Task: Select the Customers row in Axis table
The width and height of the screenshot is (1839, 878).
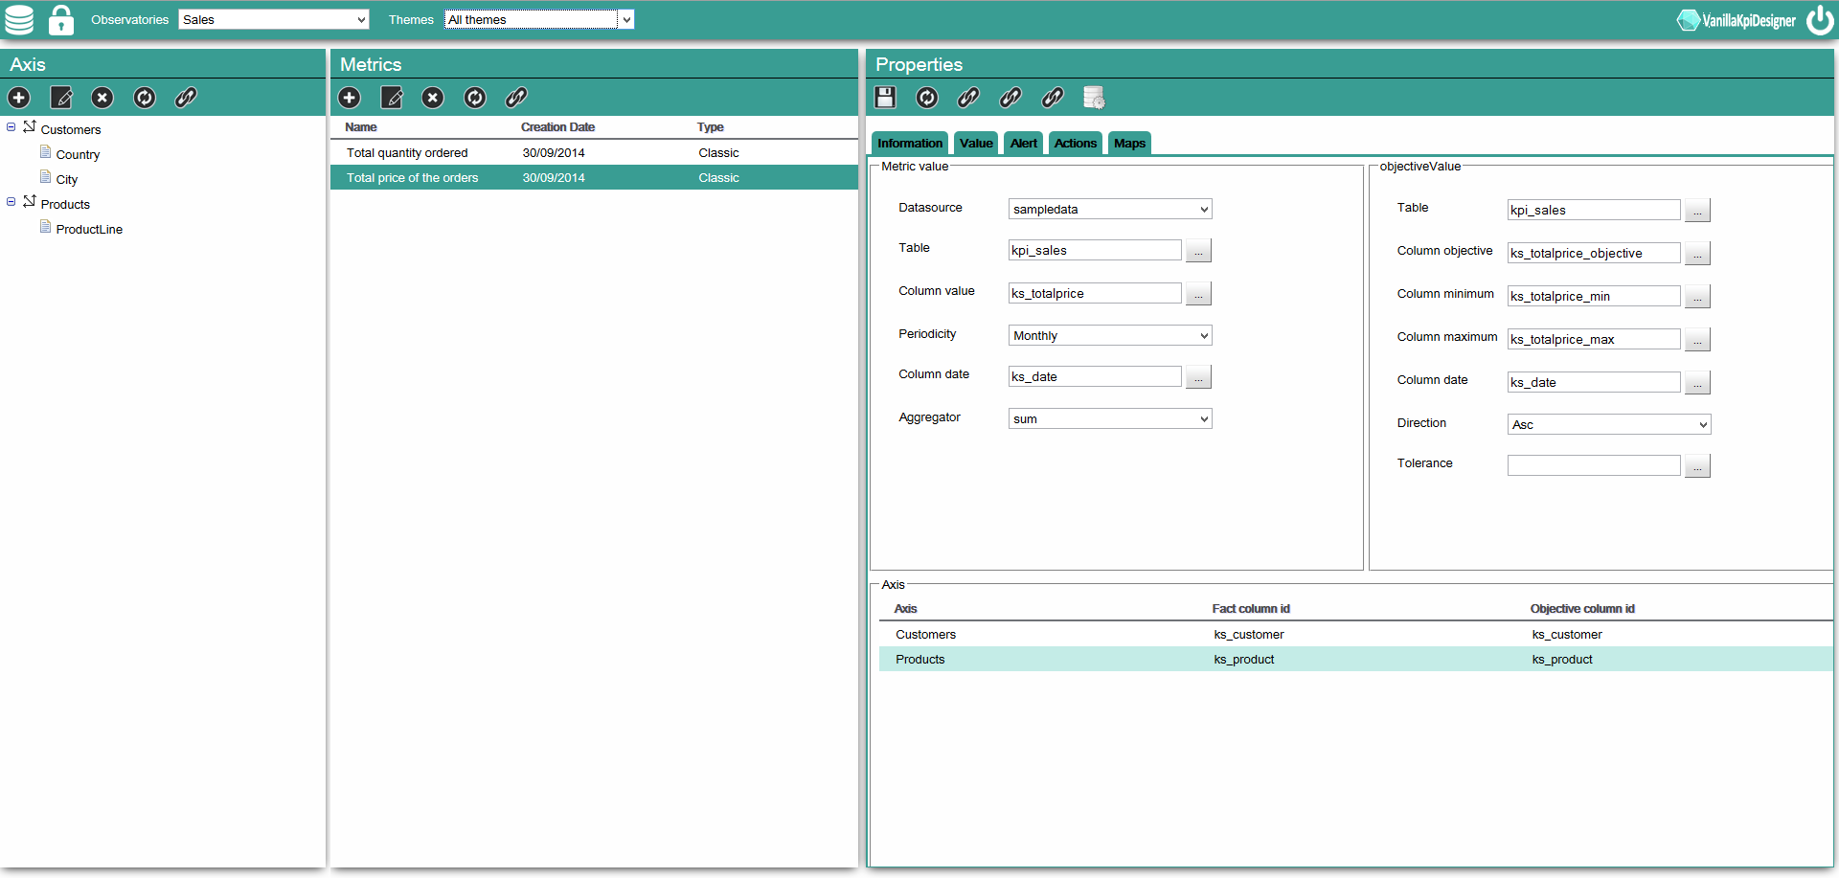Action: click(x=1355, y=634)
